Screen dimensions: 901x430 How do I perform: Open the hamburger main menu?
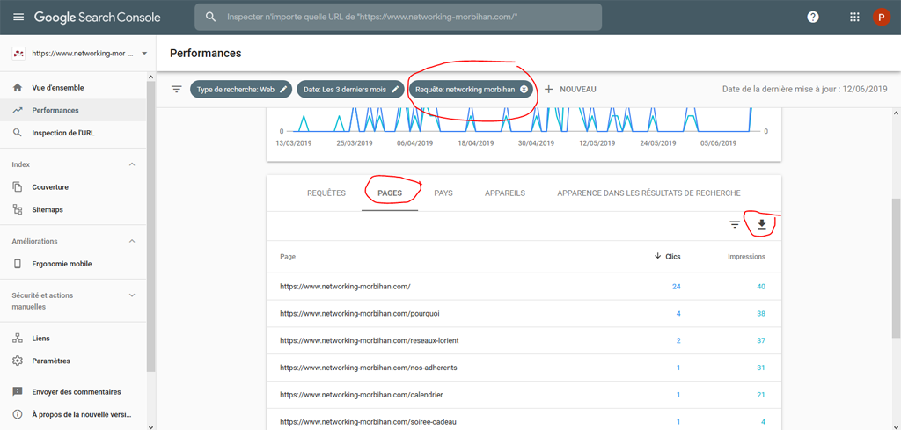click(18, 18)
